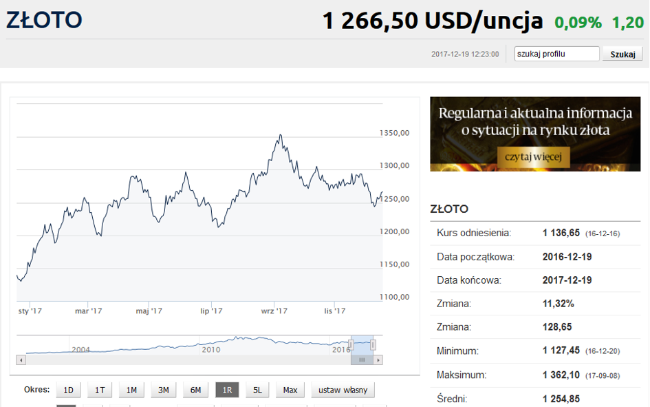Click the highlighted range in the navigator

coord(362,345)
